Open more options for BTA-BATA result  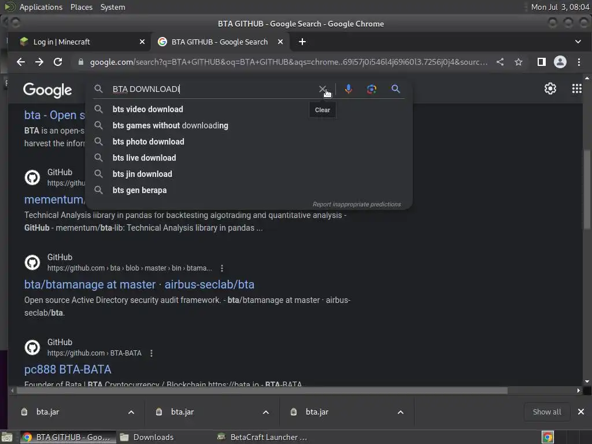click(x=151, y=353)
